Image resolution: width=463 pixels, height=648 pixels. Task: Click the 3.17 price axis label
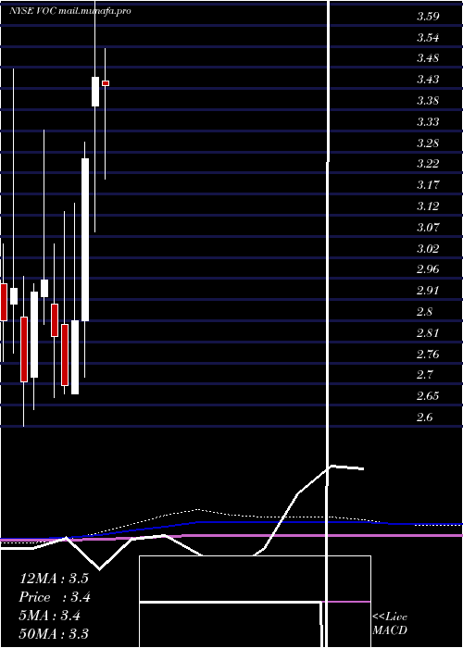428,185
